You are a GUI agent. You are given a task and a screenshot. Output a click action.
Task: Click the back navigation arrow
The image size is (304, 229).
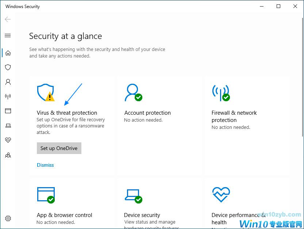(7, 19)
